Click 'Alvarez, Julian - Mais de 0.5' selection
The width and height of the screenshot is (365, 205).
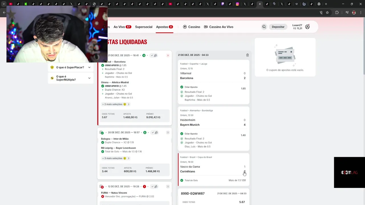pyautogui.click(x=119, y=98)
